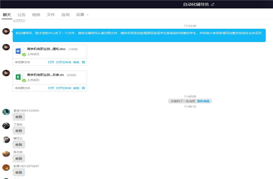
Task: Click the edit pencil beside group name 自动化辅导员
Action: pyautogui.click(x=213, y=5)
